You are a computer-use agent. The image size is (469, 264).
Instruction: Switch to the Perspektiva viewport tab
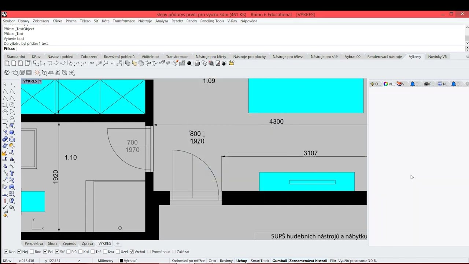tap(34, 243)
